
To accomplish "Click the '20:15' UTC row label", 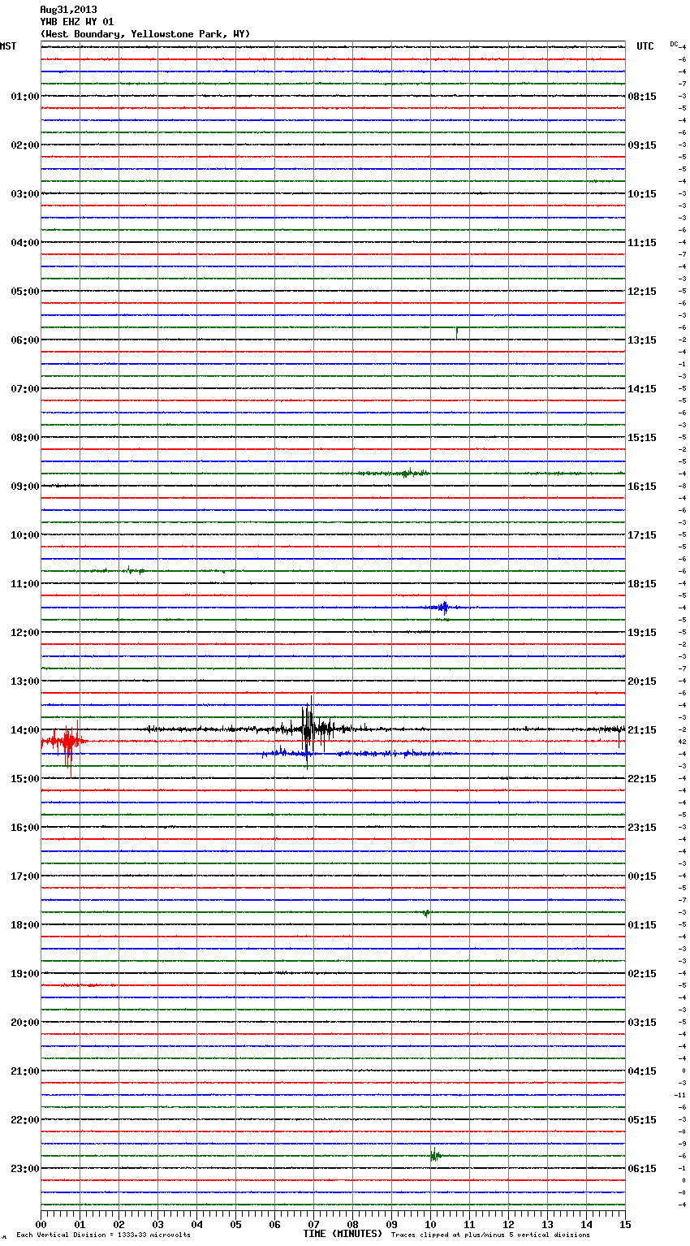I will coord(642,681).
